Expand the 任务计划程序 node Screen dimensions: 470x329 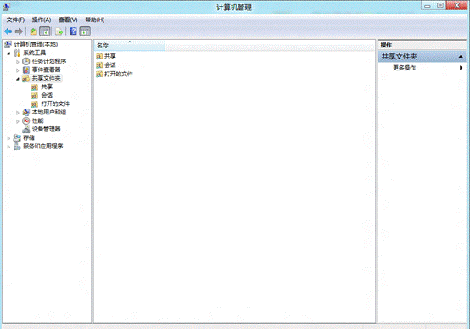coord(17,62)
